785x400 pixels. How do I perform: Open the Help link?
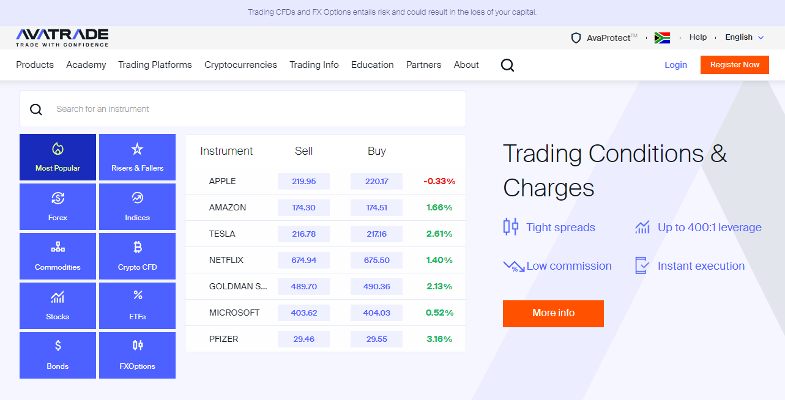pyautogui.click(x=698, y=37)
